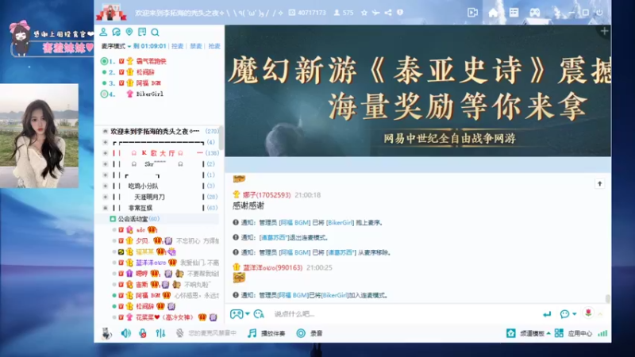Image resolution: width=635 pixels, height=357 pixels.
Task: Open the video recording icon in title bar
Action: point(472,13)
